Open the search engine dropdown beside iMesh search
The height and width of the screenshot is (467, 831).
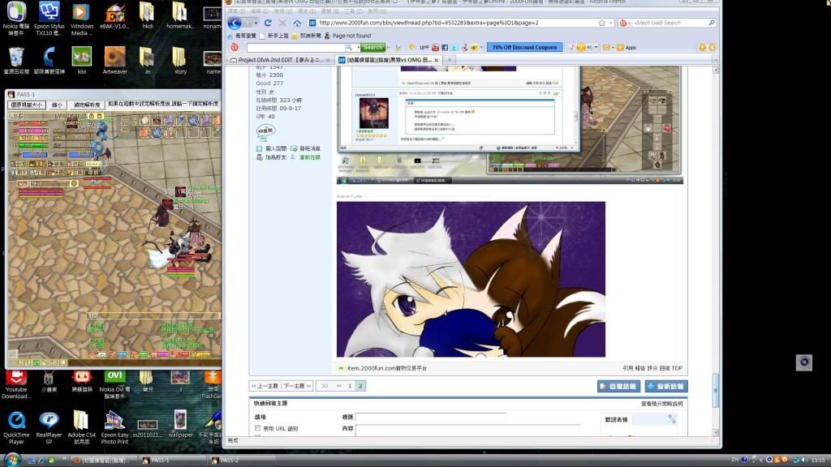[x=625, y=23]
